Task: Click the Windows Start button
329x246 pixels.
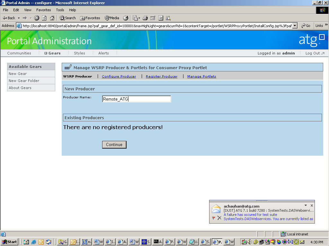Action: [9, 242]
